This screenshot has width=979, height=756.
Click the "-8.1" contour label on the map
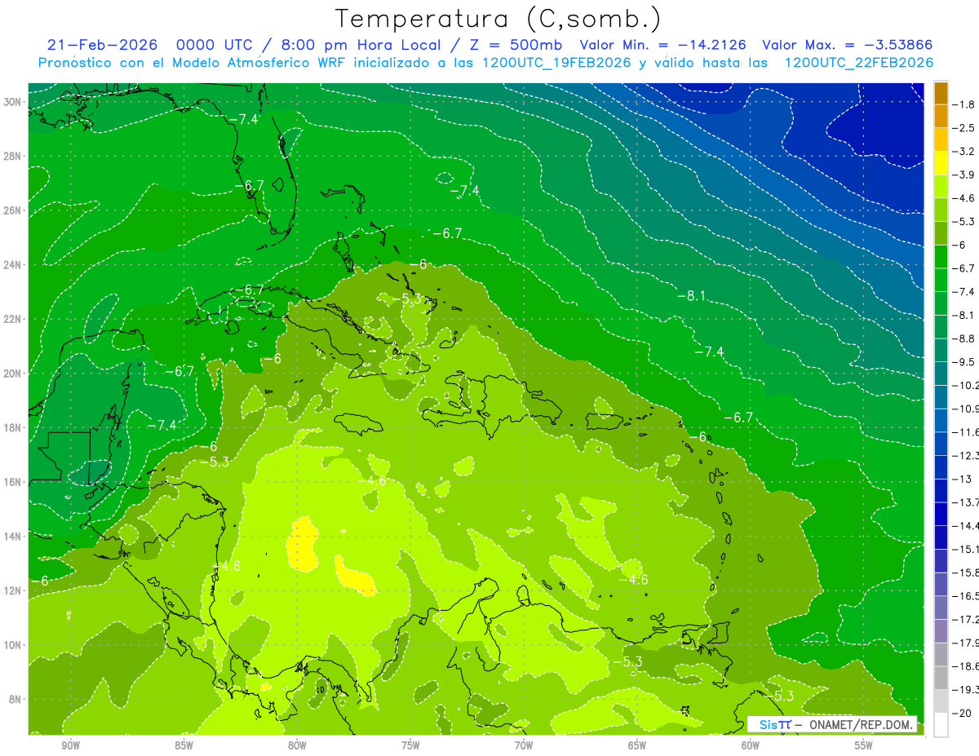pos(691,296)
